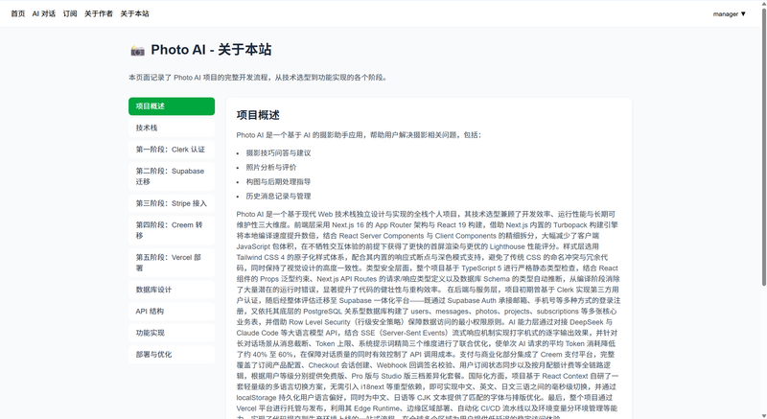Click the bullet 摄影技巧问答与建议
767x419 pixels.
278,153
